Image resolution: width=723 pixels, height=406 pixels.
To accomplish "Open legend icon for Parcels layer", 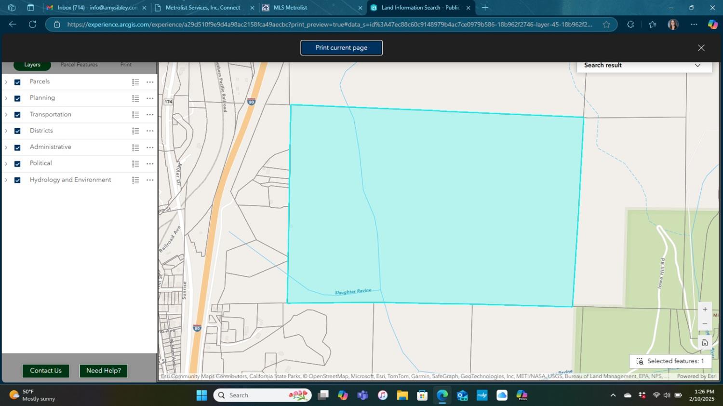I will point(135,82).
